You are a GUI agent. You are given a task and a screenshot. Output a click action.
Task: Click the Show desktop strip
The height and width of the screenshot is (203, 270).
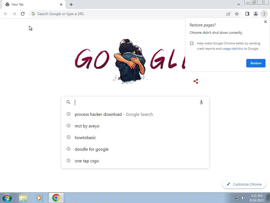click(268, 198)
